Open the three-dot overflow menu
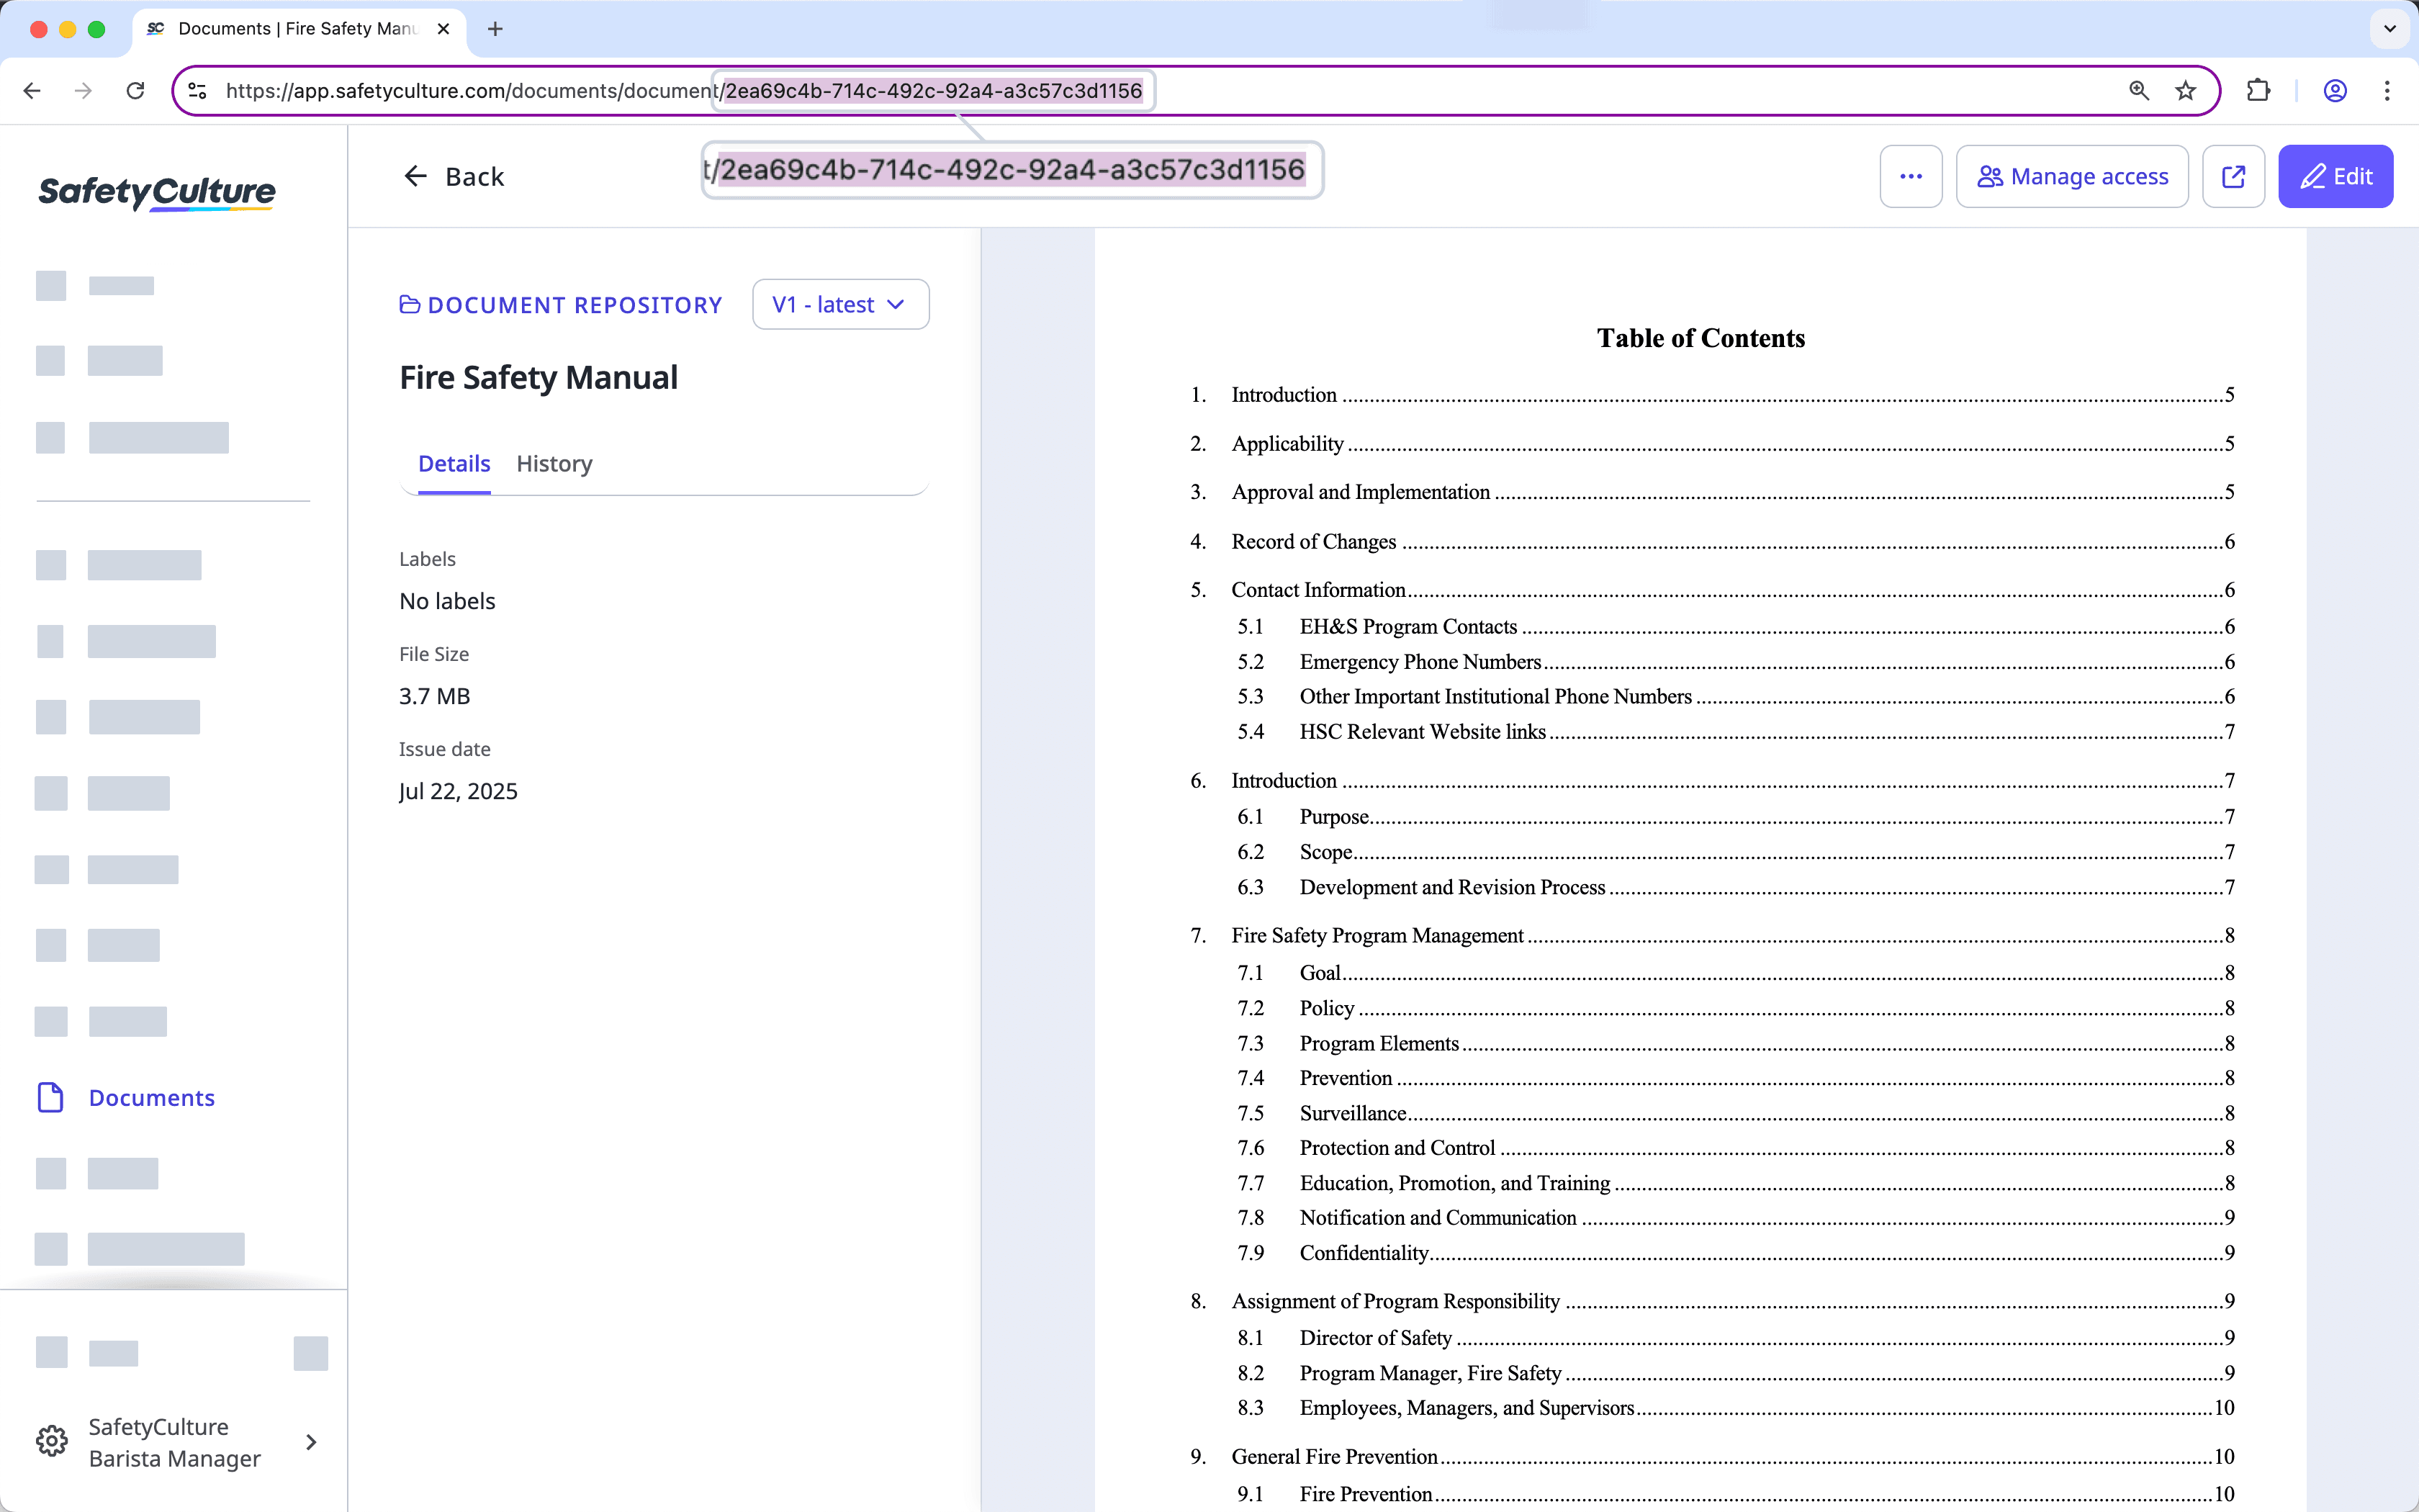 point(1910,176)
